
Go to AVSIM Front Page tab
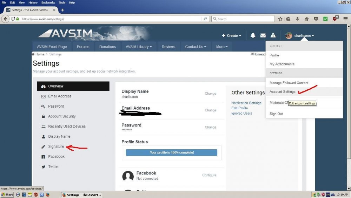pyautogui.click(x=52, y=47)
